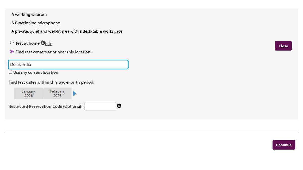Click the "A working webcam" requirement text
Image resolution: width=303 pixels, height=170 pixels.
click(x=29, y=15)
